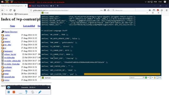This screenshot has width=169, height=95.
Task: Open the views/ folder
Action: [7, 80]
